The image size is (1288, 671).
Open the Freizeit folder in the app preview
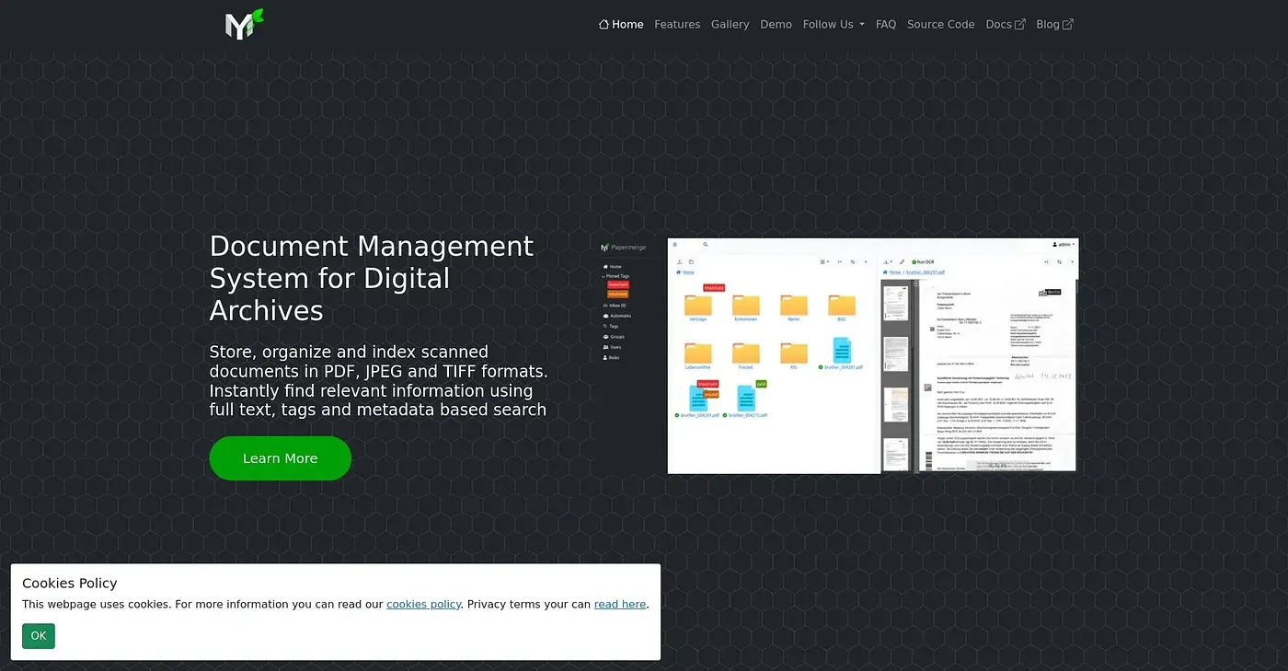746,355
